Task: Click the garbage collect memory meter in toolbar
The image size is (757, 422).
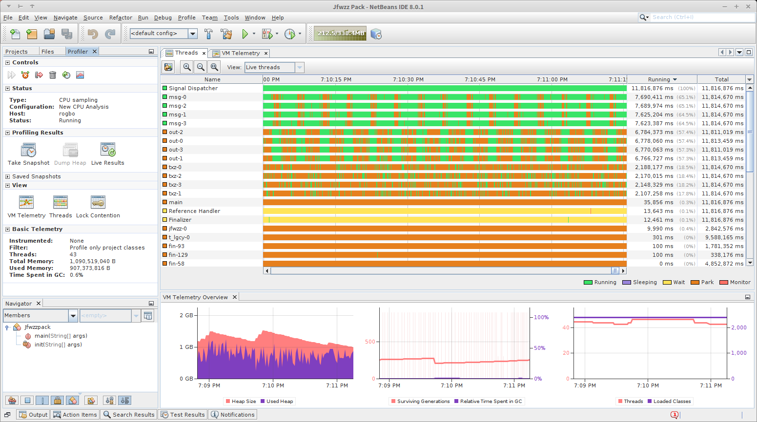Action: coord(340,34)
